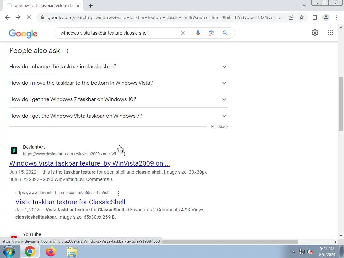This screenshot has height=258, width=344.
Task: Close the windows vista taskbar texture tab
Action: pos(78,6)
